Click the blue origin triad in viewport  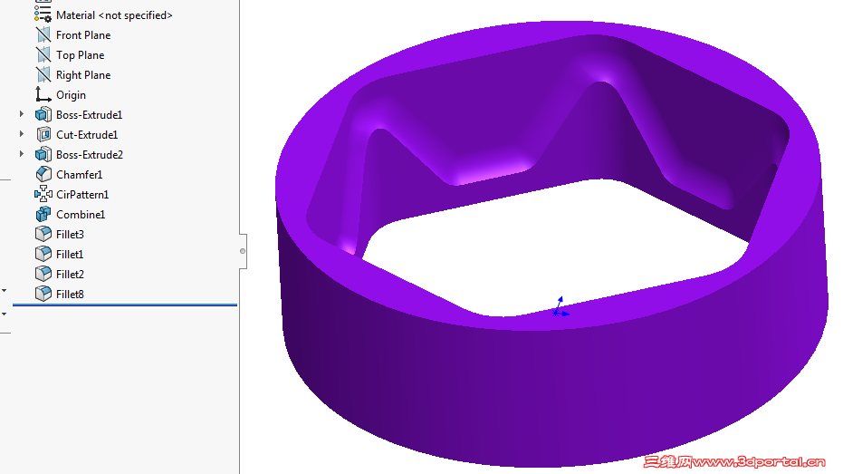[x=560, y=307]
